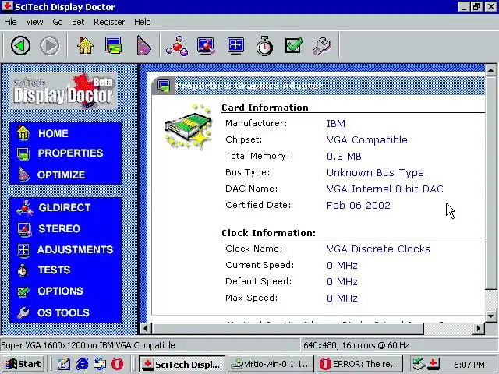Go to HOME in the sidebar
The height and width of the screenshot is (374, 499).
pyautogui.click(x=53, y=133)
